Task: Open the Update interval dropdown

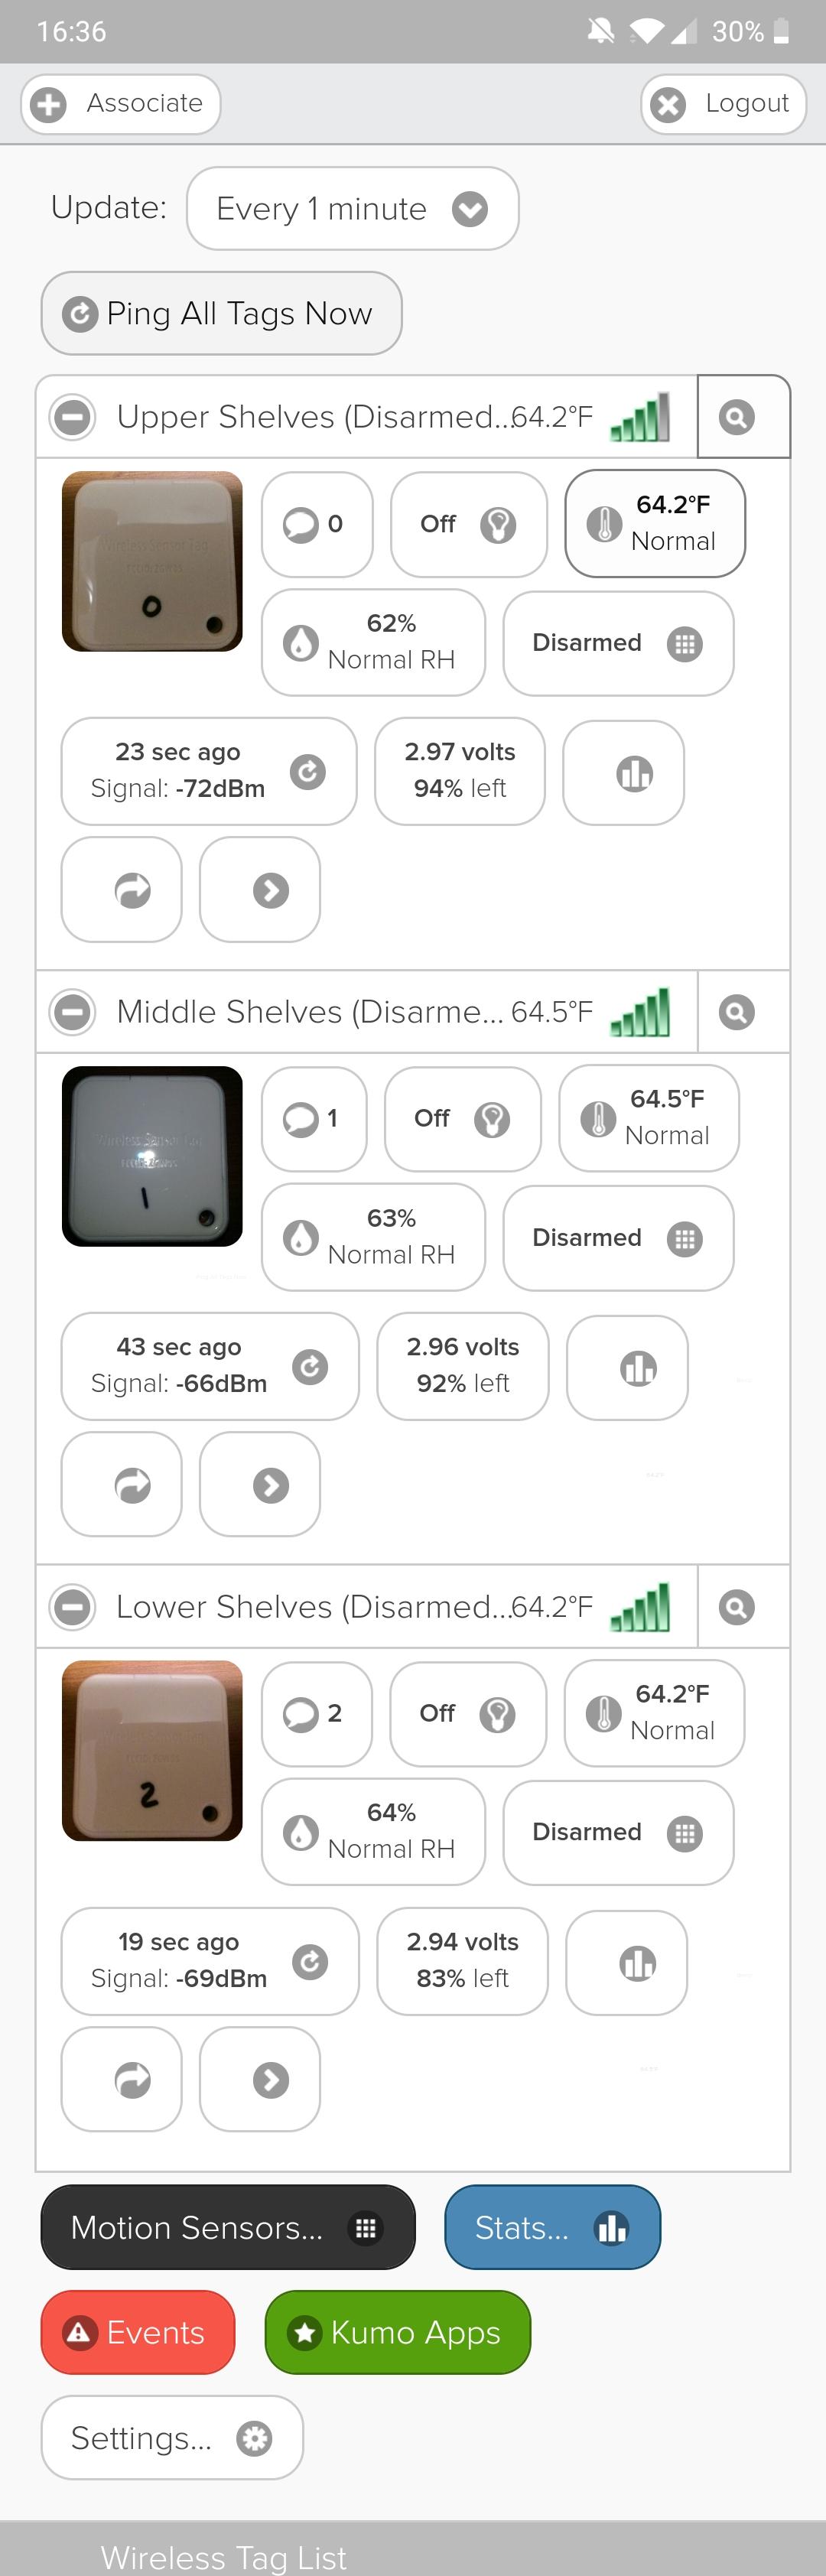Action: pos(352,208)
